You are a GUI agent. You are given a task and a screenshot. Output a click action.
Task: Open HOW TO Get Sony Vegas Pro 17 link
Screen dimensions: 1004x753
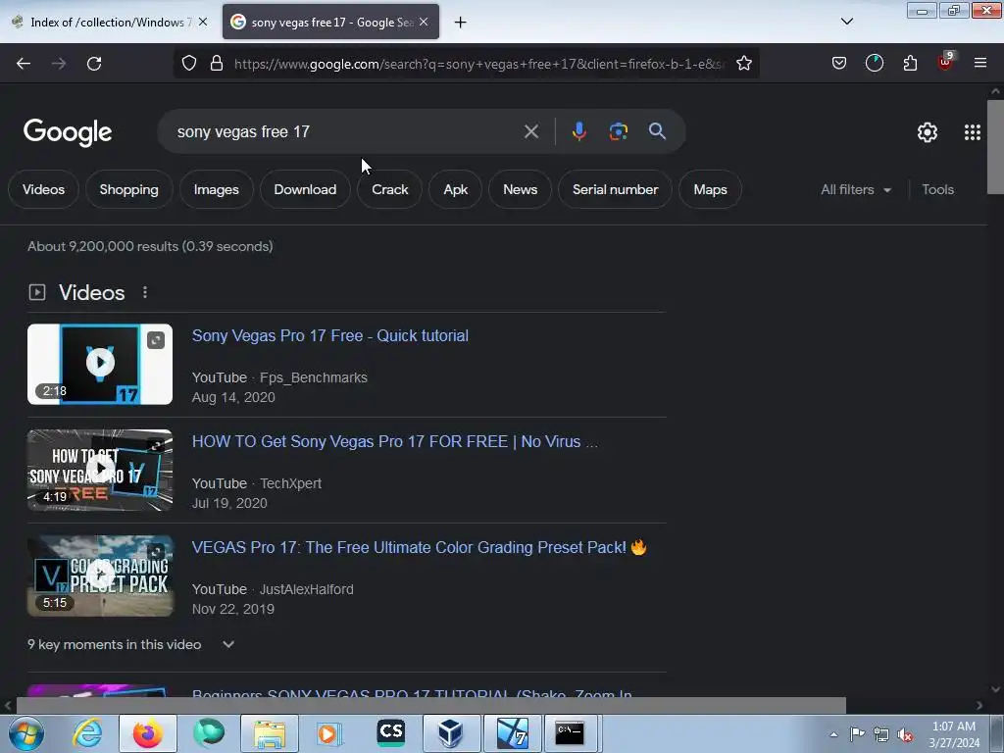pos(395,442)
